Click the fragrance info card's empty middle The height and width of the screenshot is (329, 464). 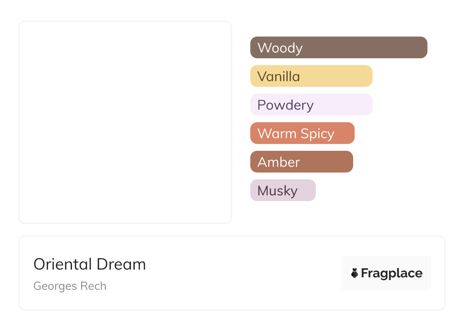coord(244,273)
